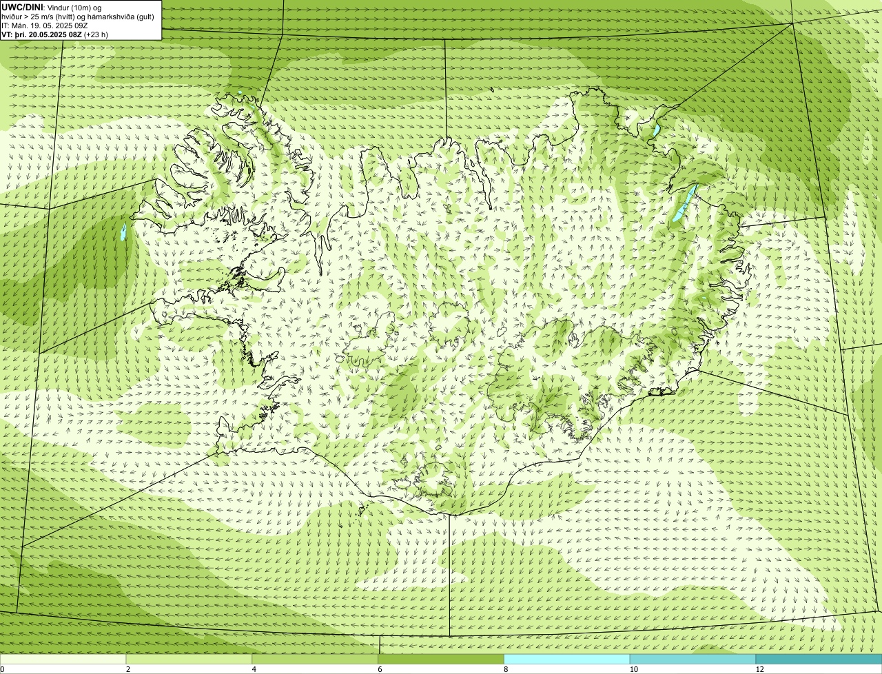Click the legend scale label "4"
Screen dimensions: 882x674
pyautogui.click(x=254, y=669)
